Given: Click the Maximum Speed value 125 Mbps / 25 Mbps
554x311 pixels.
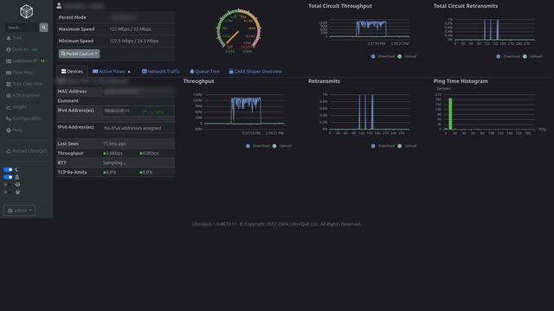Looking at the screenshot, I should point(130,29).
